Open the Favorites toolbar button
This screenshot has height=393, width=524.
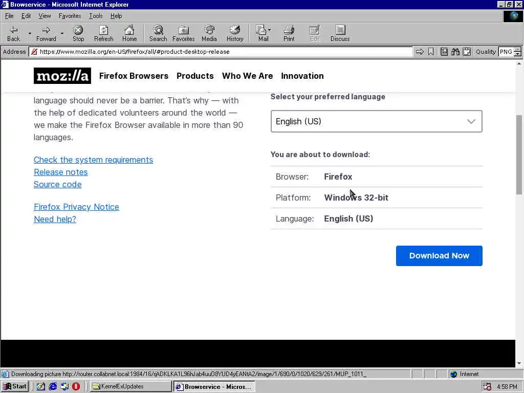(x=184, y=33)
